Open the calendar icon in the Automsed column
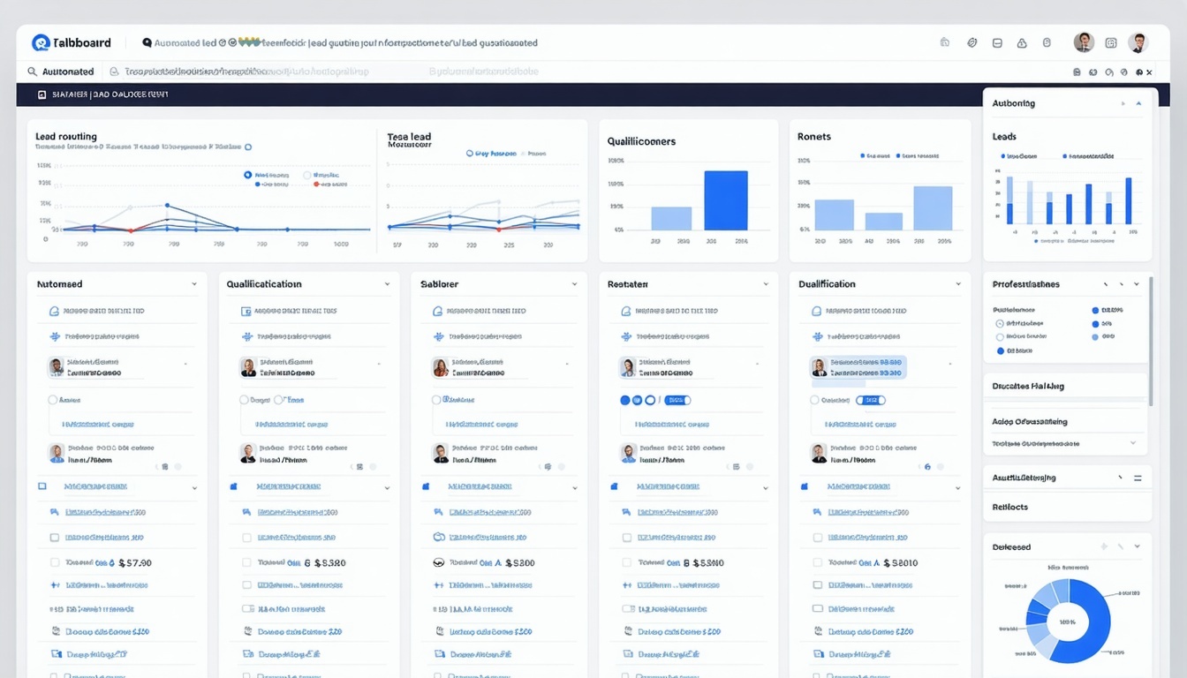 coord(54,311)
